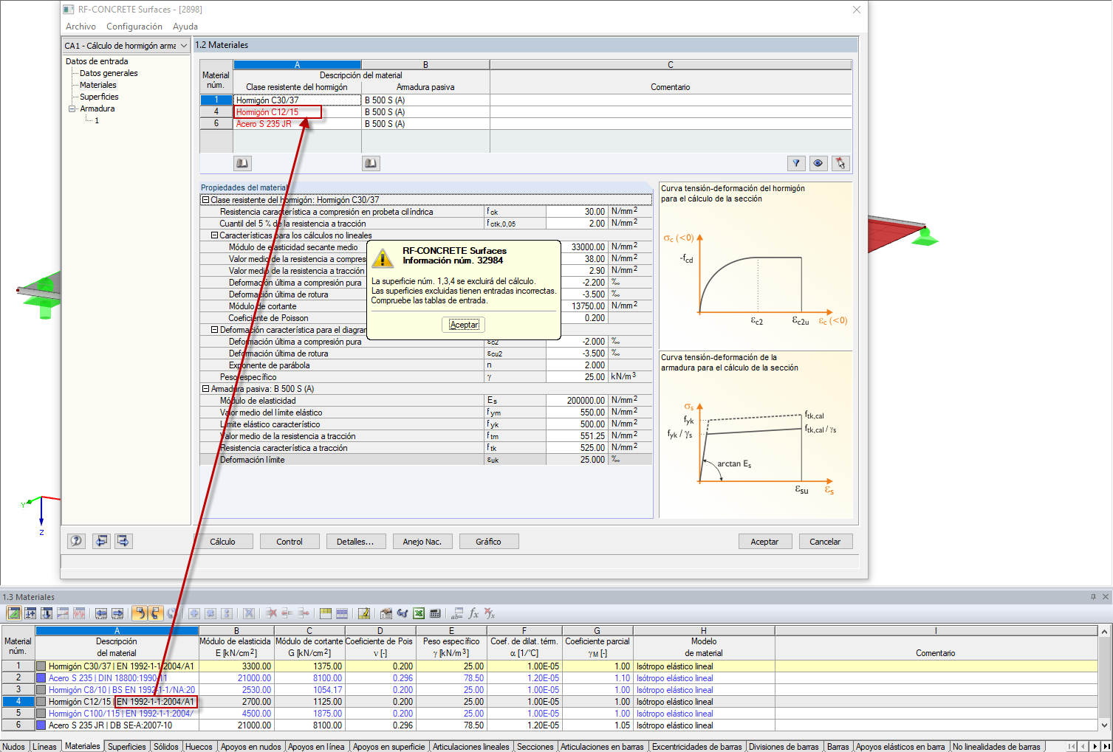Go to previous input table via left-arrow icon
This screenshot has width=1113, height=752.
coord(101,541)
